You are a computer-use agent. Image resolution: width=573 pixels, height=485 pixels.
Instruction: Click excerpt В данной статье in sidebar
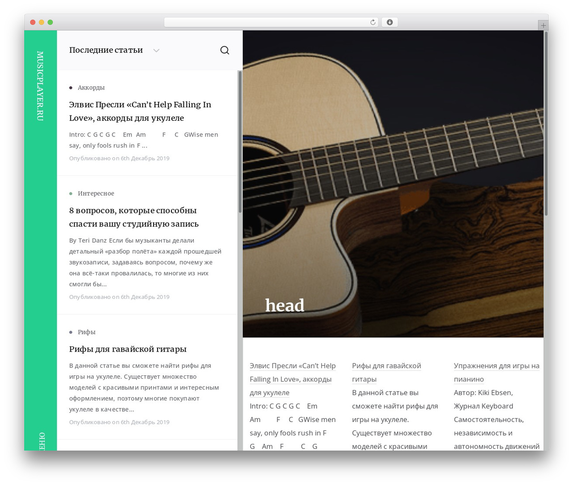tap(144, 387)
